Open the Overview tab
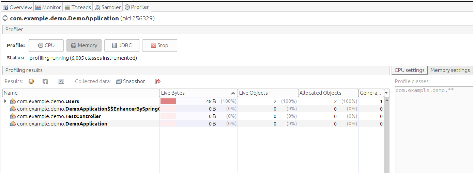Viewport: 473px width, 173px height. coord(17,7)
